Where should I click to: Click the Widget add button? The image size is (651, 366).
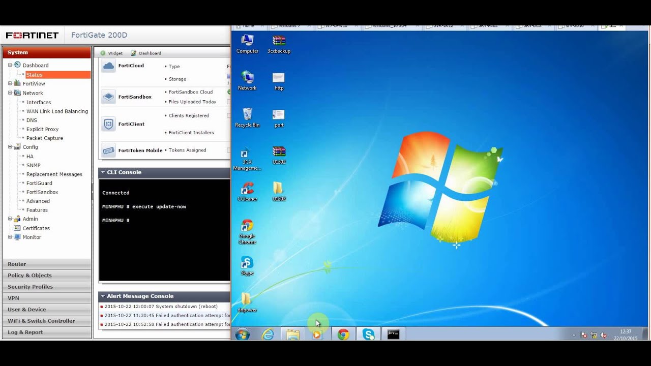click(111, 53)
